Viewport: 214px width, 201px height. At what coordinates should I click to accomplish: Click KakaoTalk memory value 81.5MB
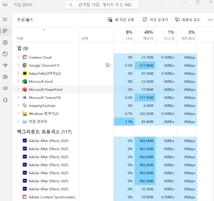[147, 74]
